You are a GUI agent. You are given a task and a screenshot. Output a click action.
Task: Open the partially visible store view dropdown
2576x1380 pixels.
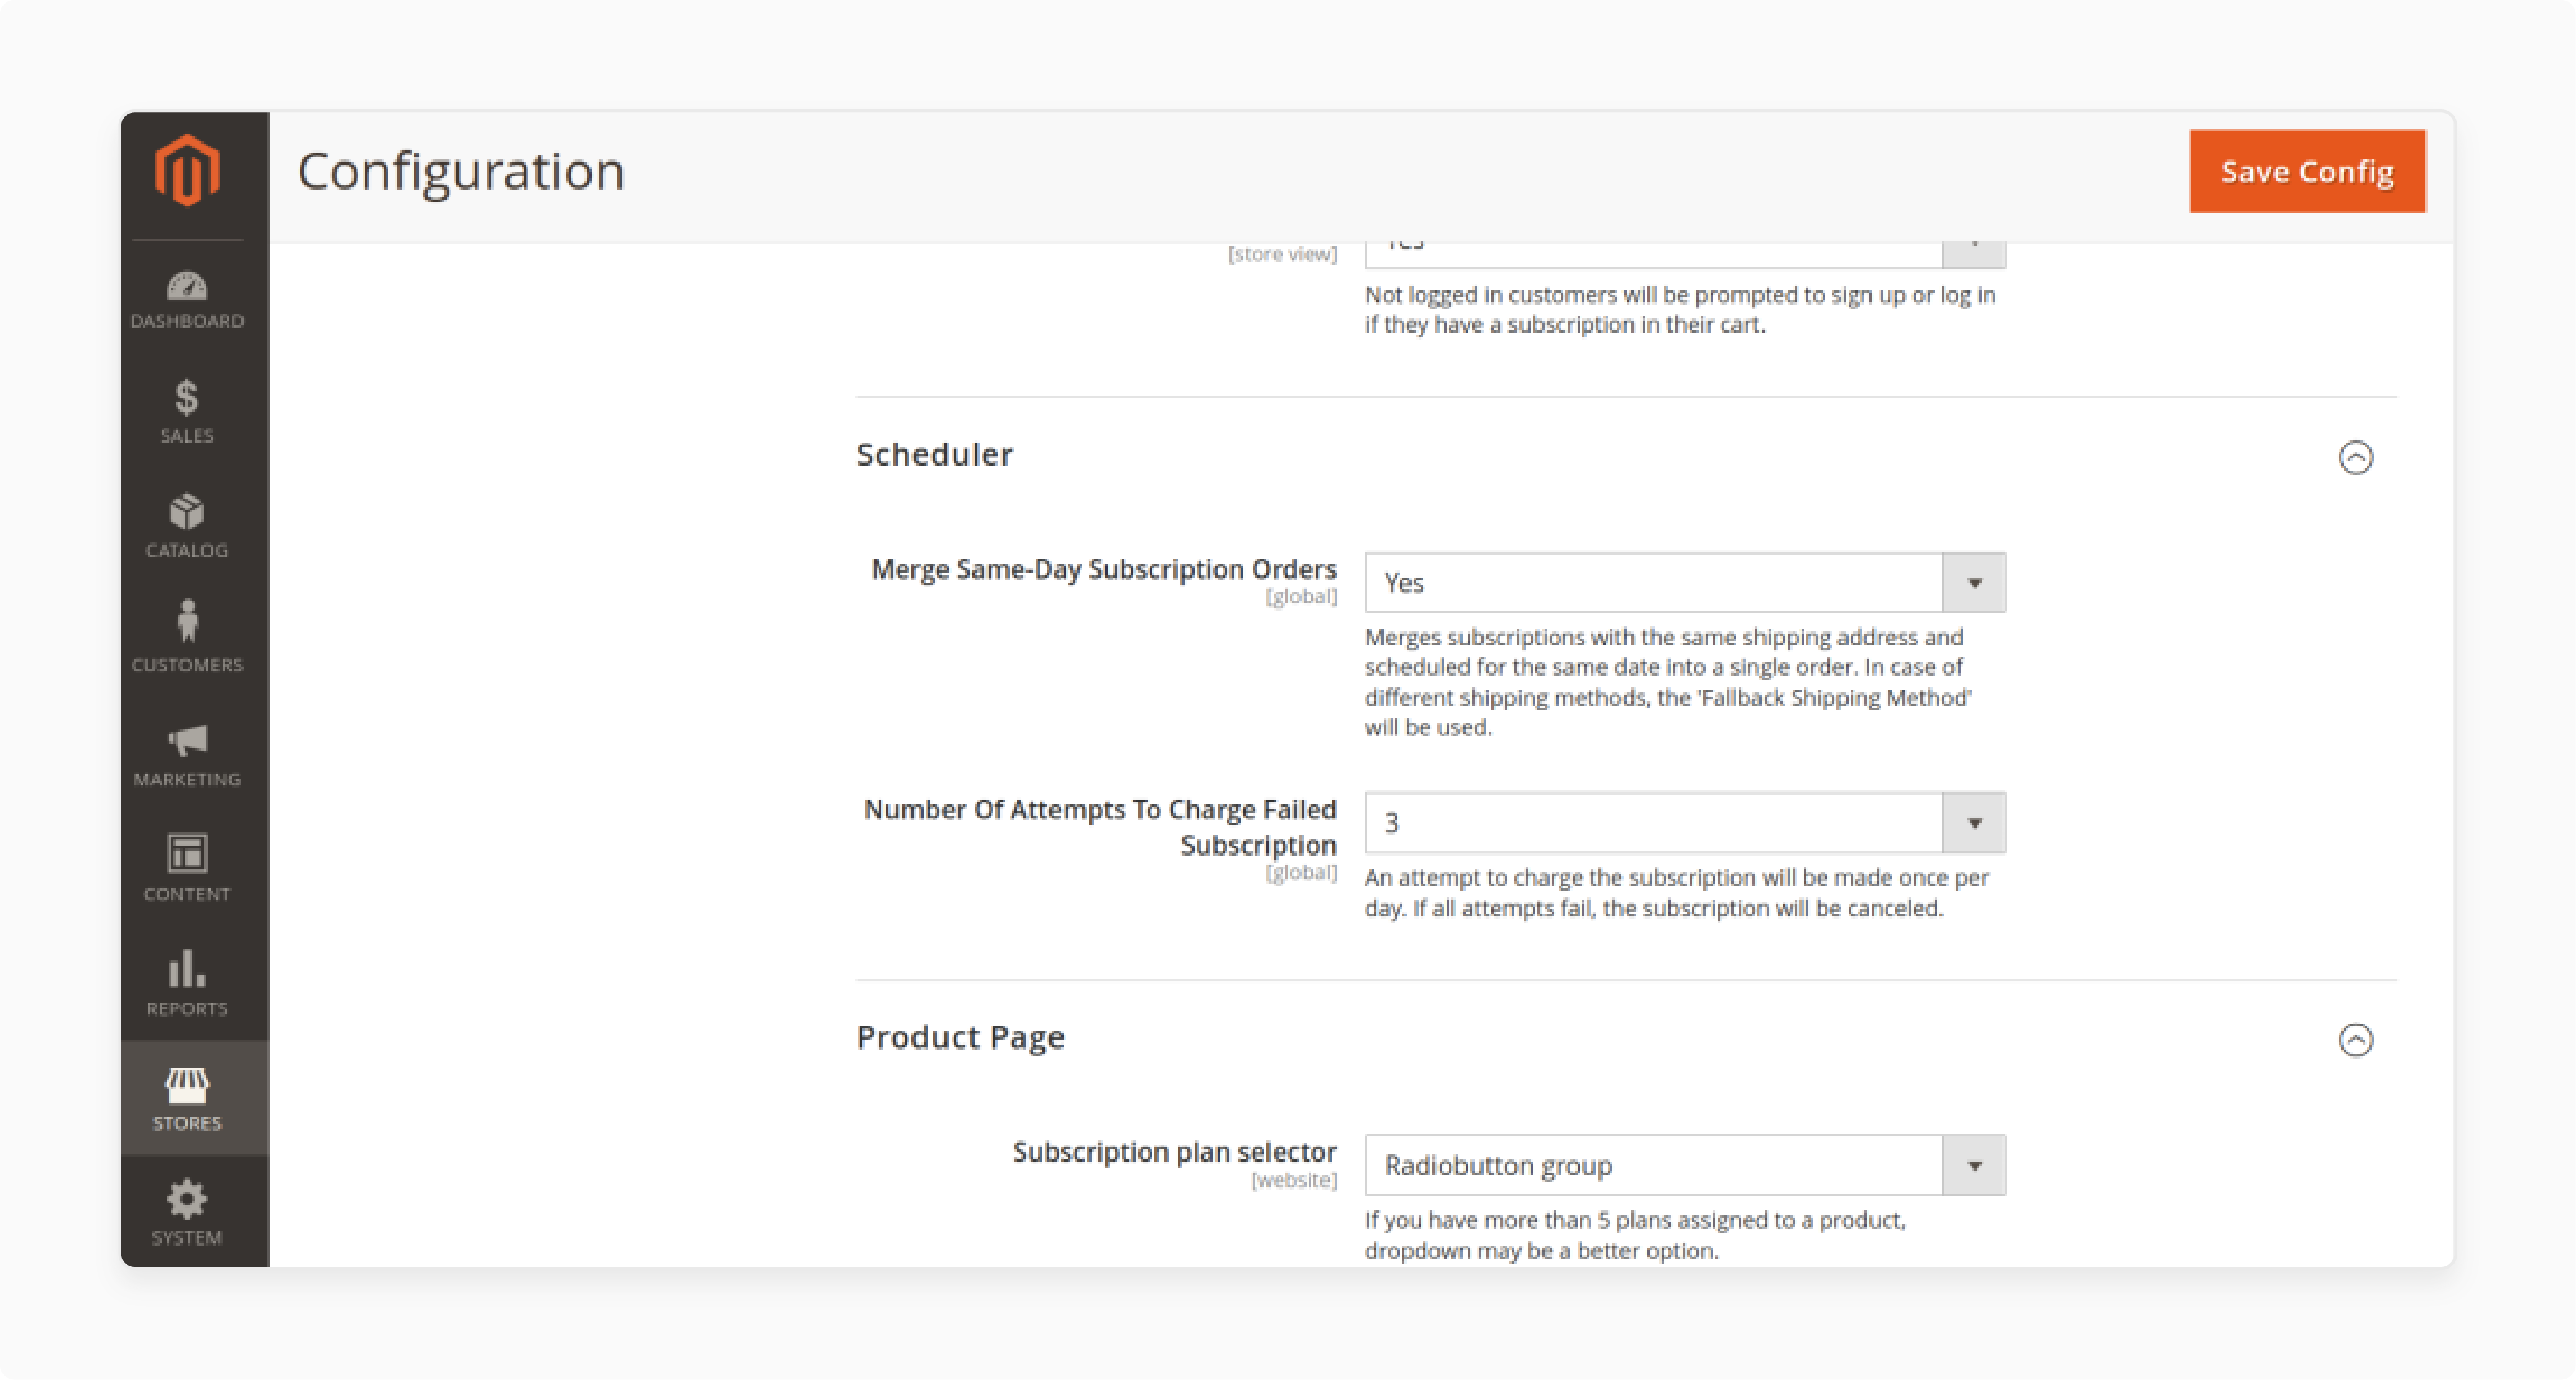[1685, 255]
